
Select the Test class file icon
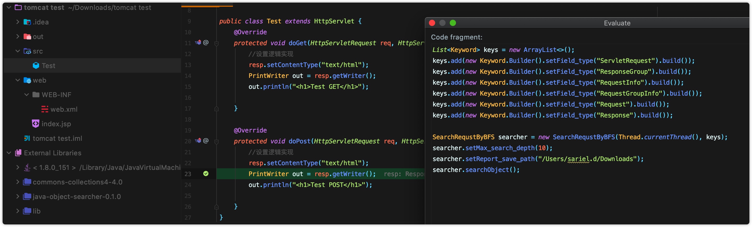[x=36, y=65]
